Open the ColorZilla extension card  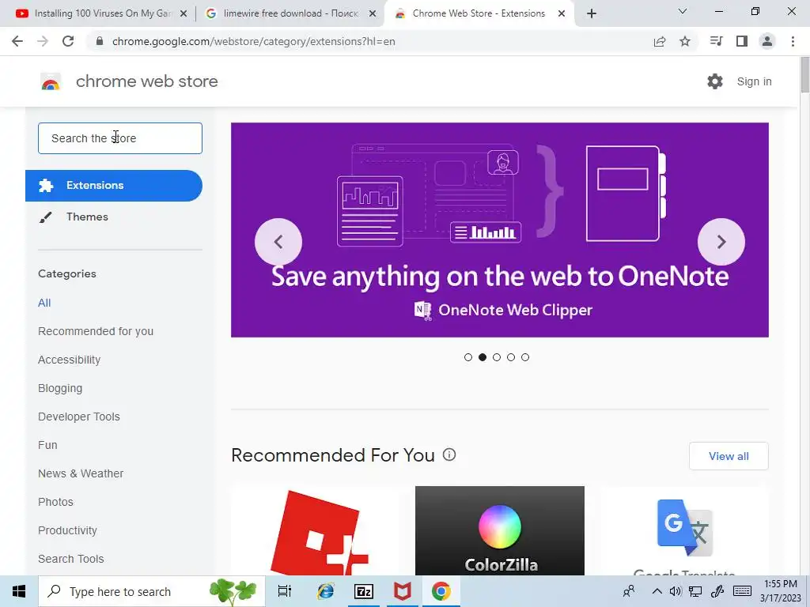pyautogui.click(x=500, y=530)
